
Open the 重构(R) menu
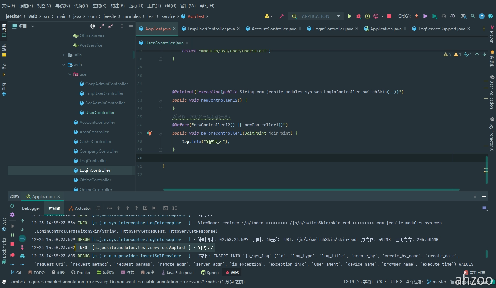click(x=99, y=6)
